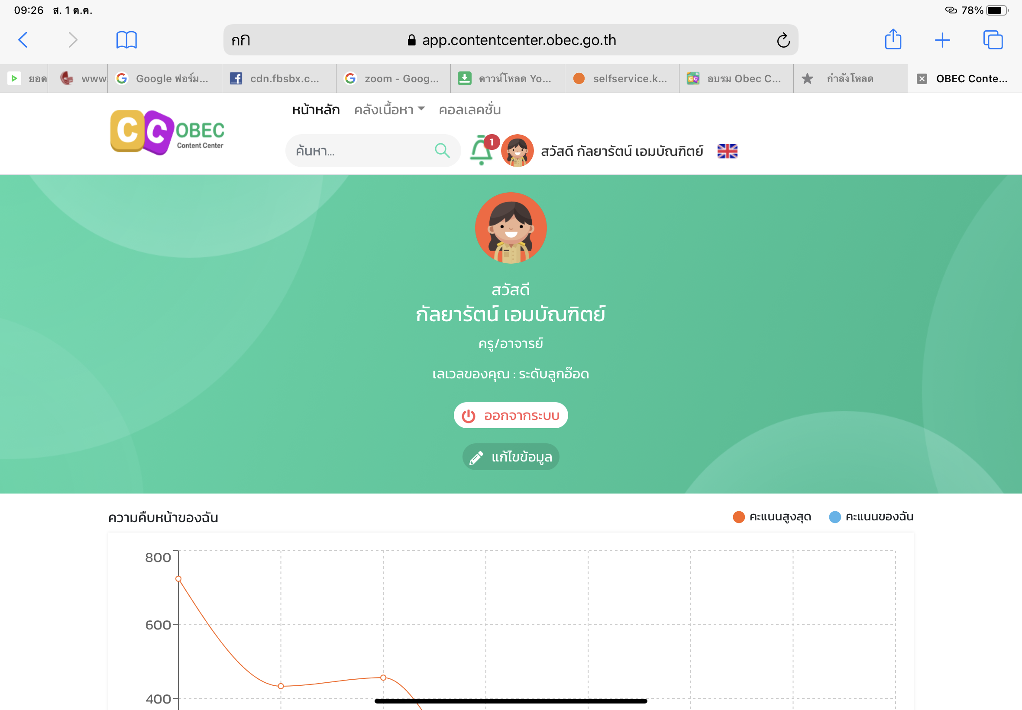Expand the คลังเนื้อหา dropdown menu
Viewport: 1022px width, 710px height.
[389, 110]
